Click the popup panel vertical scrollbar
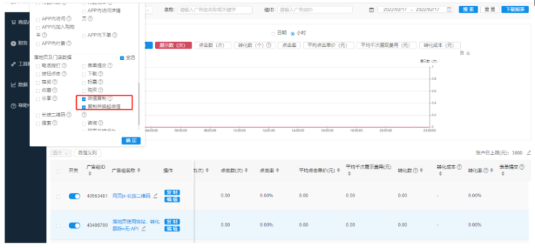 click(x=138, y=104)
